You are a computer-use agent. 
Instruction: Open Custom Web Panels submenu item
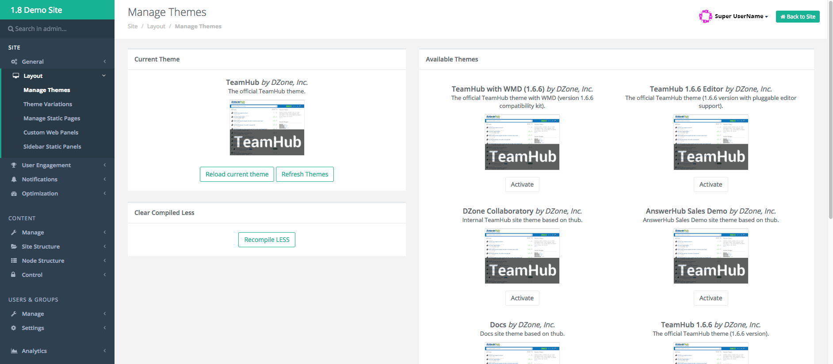click(51, 132)
